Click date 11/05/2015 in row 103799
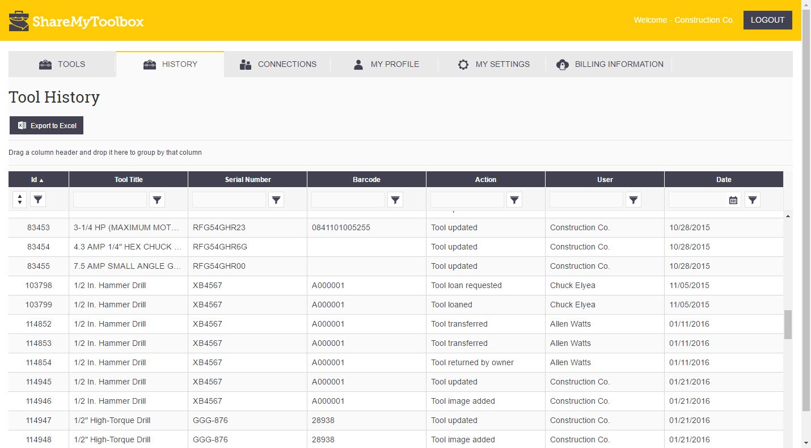 coord(690,305)
